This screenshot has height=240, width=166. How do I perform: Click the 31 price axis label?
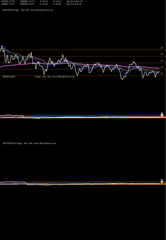[x=162, y=61]
